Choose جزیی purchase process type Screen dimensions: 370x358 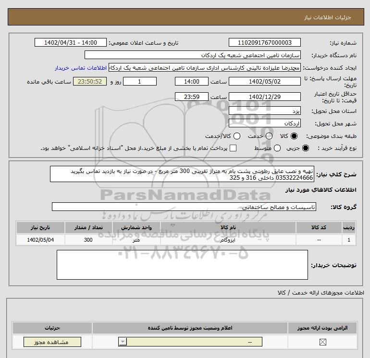click(305, 148)
